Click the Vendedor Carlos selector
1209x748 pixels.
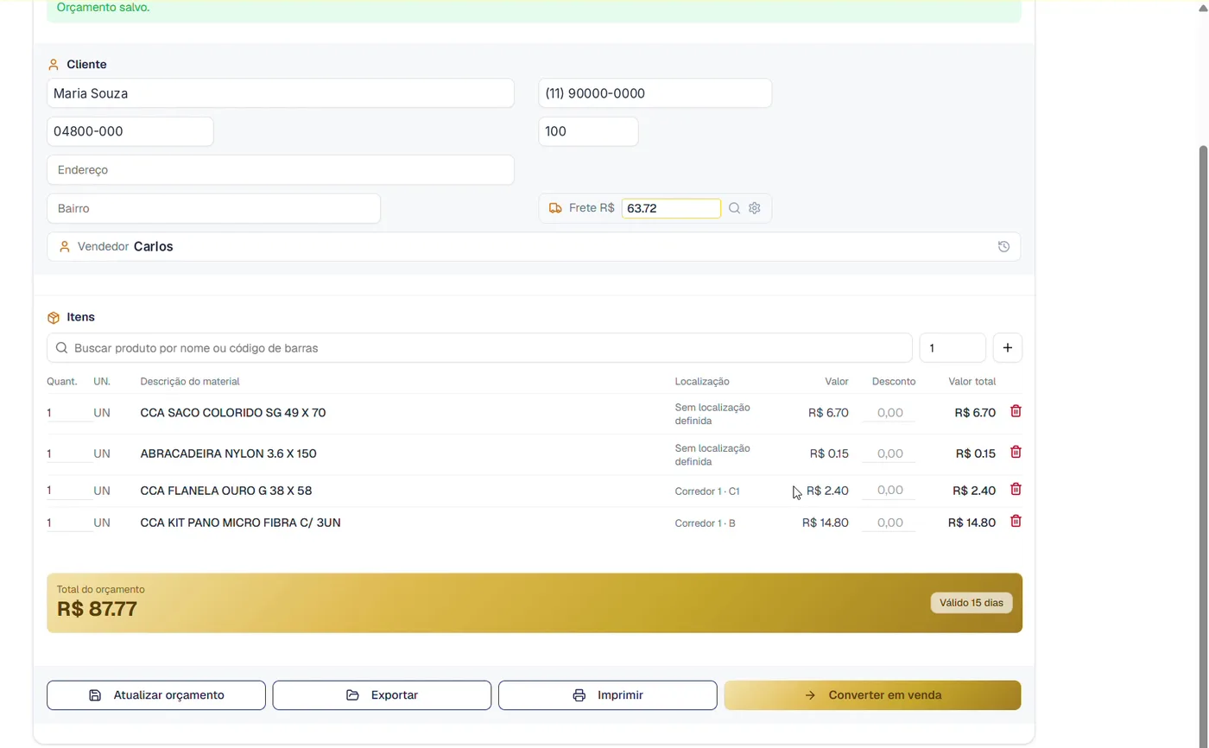[x=534, y=247]
